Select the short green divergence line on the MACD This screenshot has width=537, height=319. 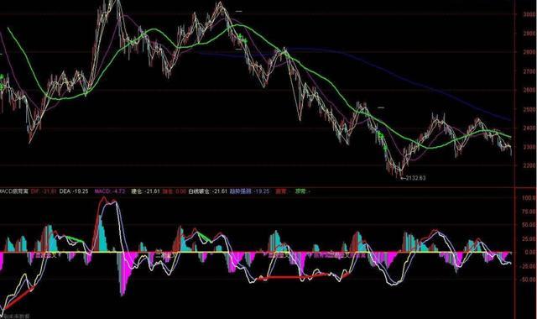(x=75, y=239)
